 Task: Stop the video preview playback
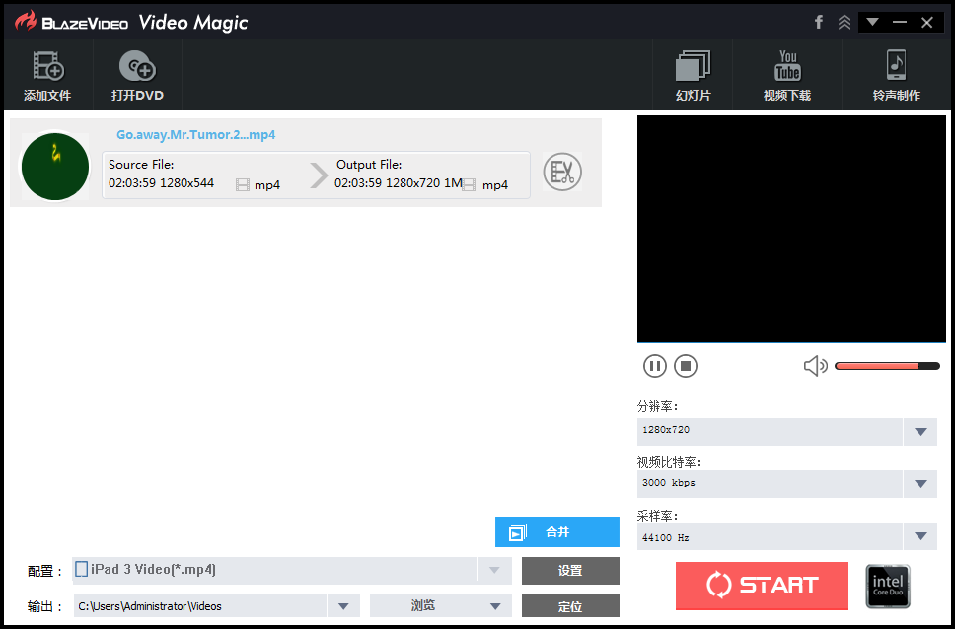686,366
